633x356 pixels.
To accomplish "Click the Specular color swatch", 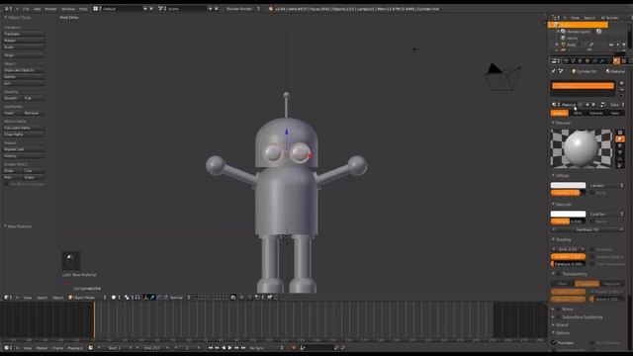I will coord(568,214).
